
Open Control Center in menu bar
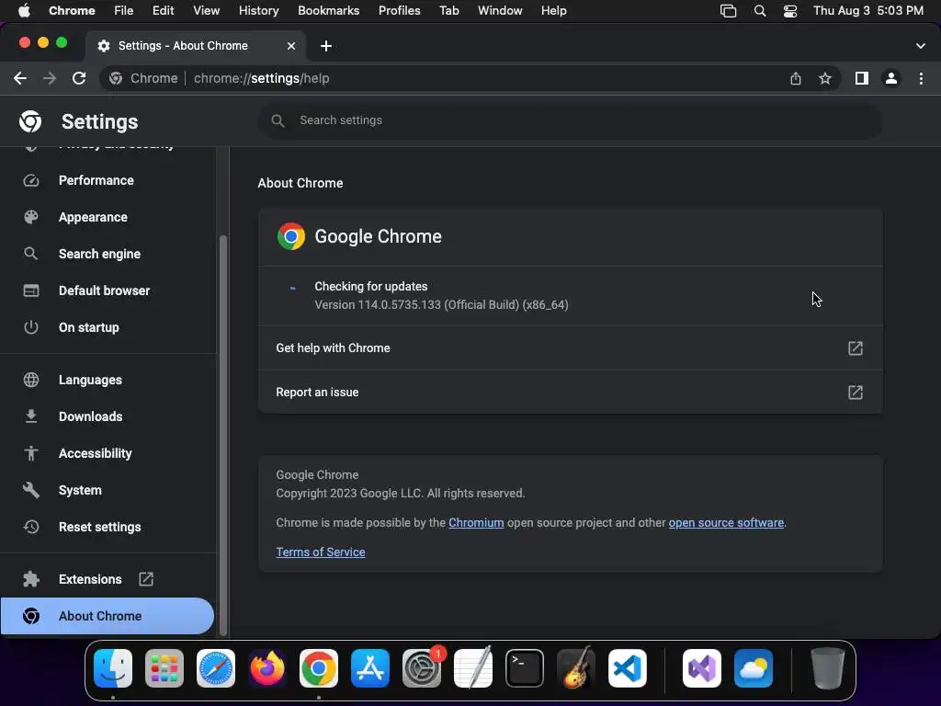point(789,11)
